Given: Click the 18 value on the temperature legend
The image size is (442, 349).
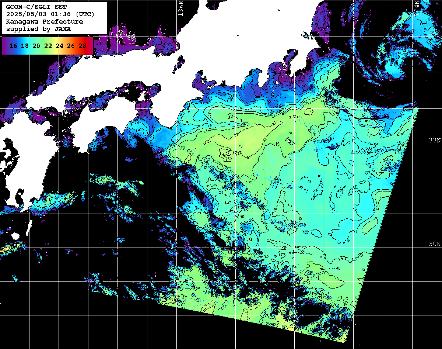Looking at the screenshot, I should pyautogui.click(x=25, y=46).
